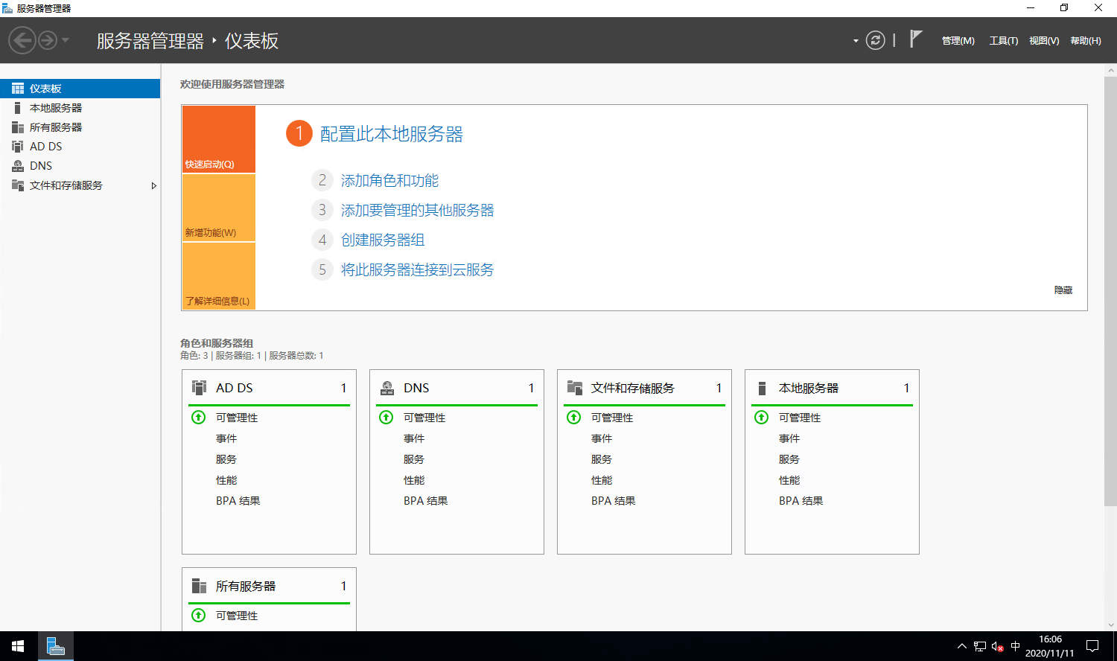This screenshot has height=661, width=1117.
Task: Open BPA 结果 in the DNS tile
Action: click(x=426, y=501)
